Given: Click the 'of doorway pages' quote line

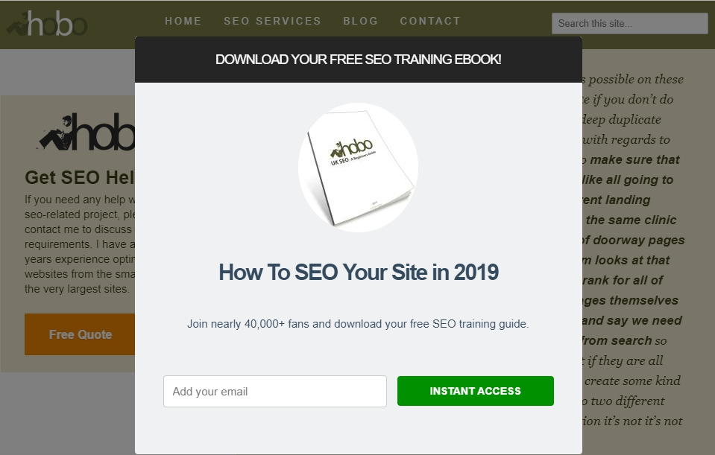Looking at the screenshot, I should (634, 240).
